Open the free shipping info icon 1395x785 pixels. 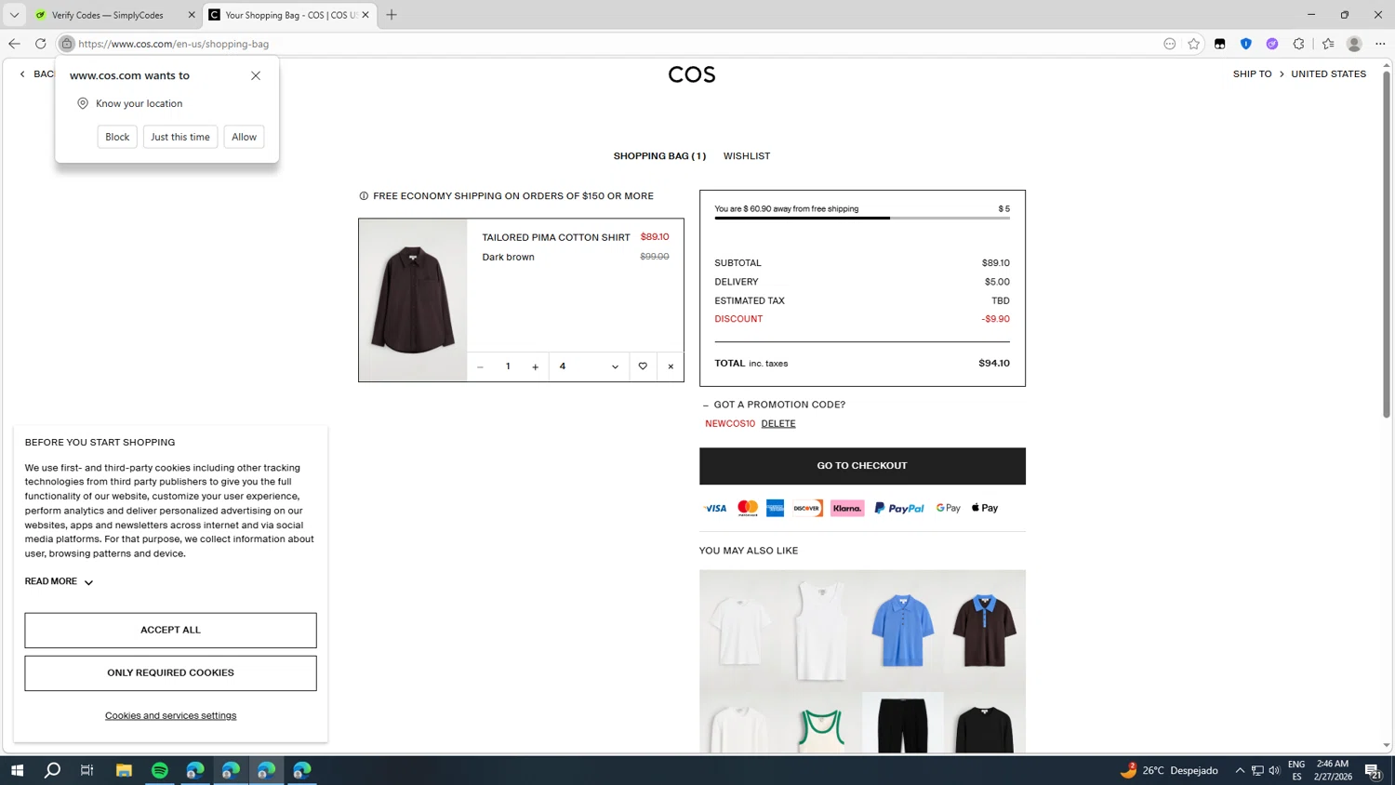point(364,196)
